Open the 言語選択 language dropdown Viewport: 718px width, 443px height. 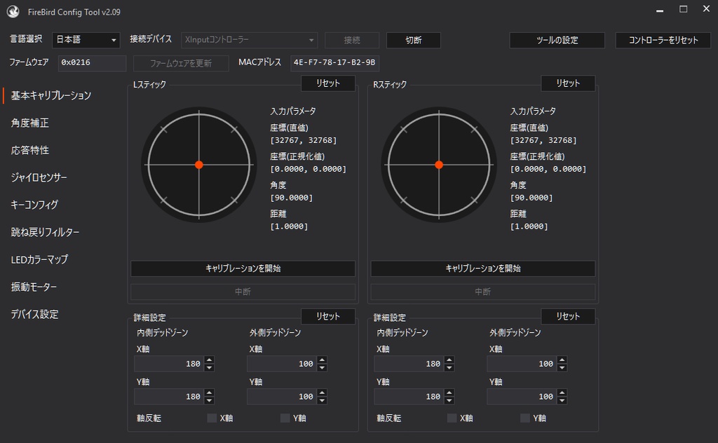click(x=86, y=40)
